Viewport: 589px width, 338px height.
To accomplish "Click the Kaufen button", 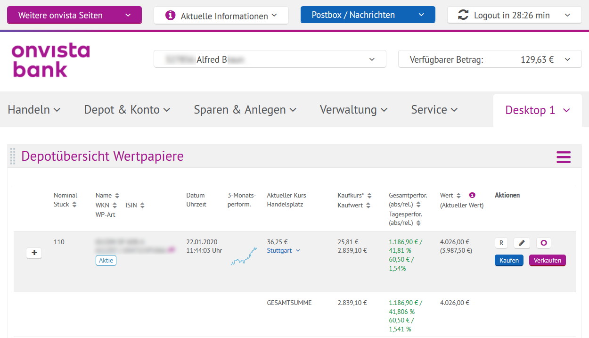I will (x=509, y=260).
